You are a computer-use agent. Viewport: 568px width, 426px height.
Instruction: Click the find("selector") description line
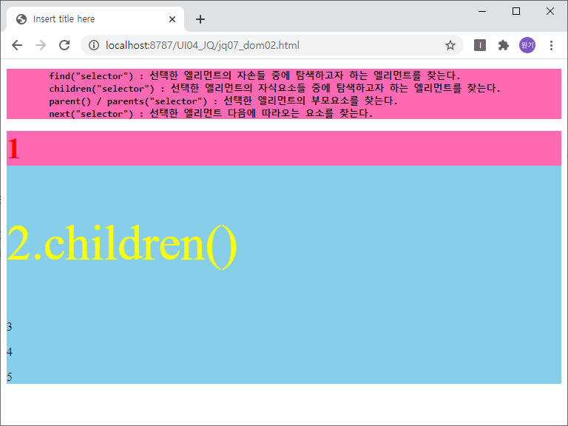[254, 75]
